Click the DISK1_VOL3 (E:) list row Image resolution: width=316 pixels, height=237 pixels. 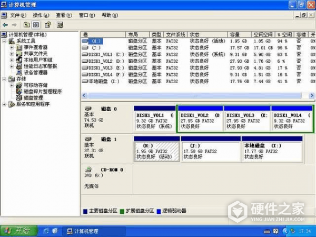197,68
